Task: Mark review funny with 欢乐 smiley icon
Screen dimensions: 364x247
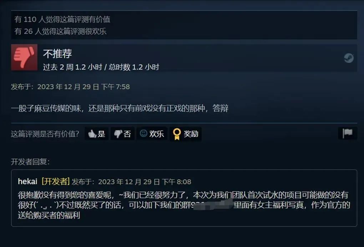Action: pos(143,133)
